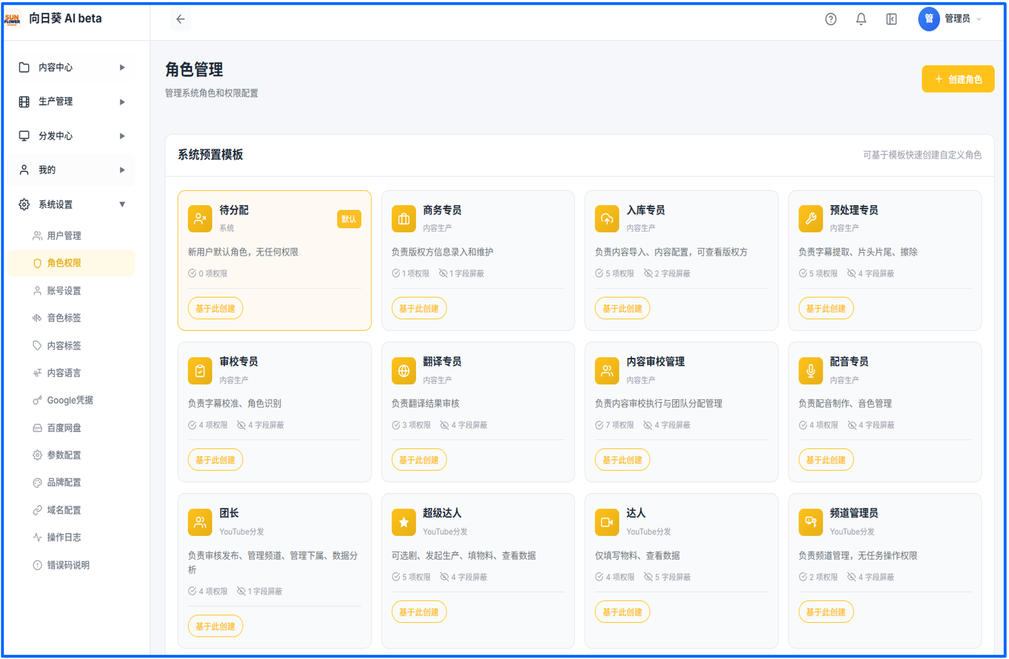Expand the 生产管理 menu arrow

click(x=122, y=101)
